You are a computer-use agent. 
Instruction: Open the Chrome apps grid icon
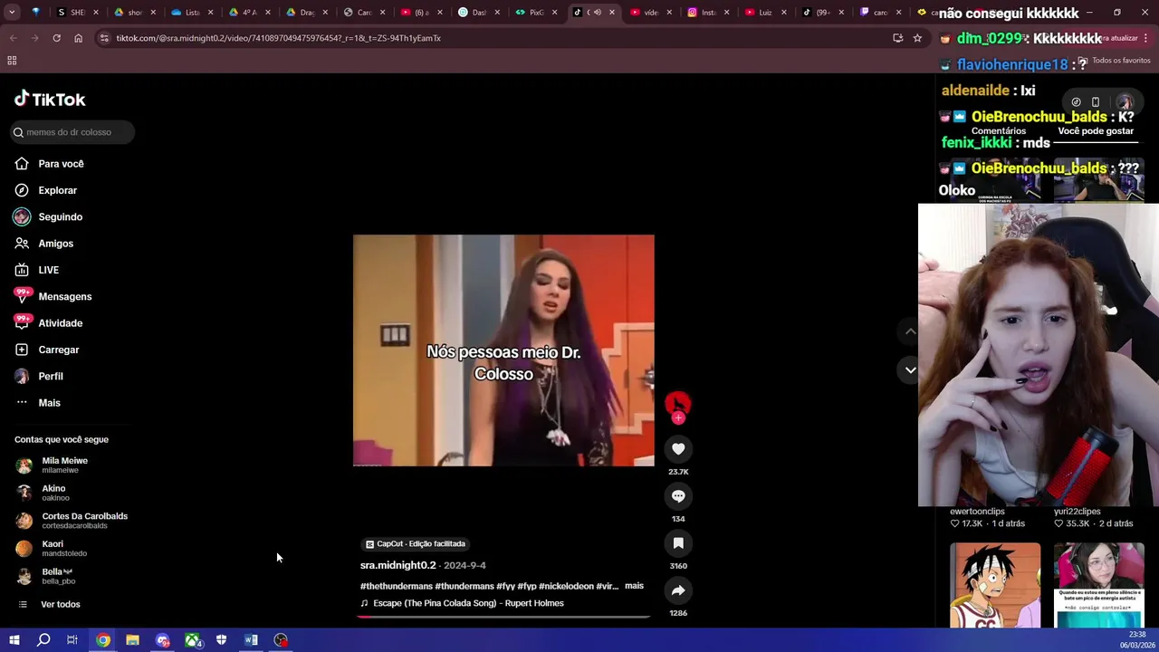[x=12, y=61]
